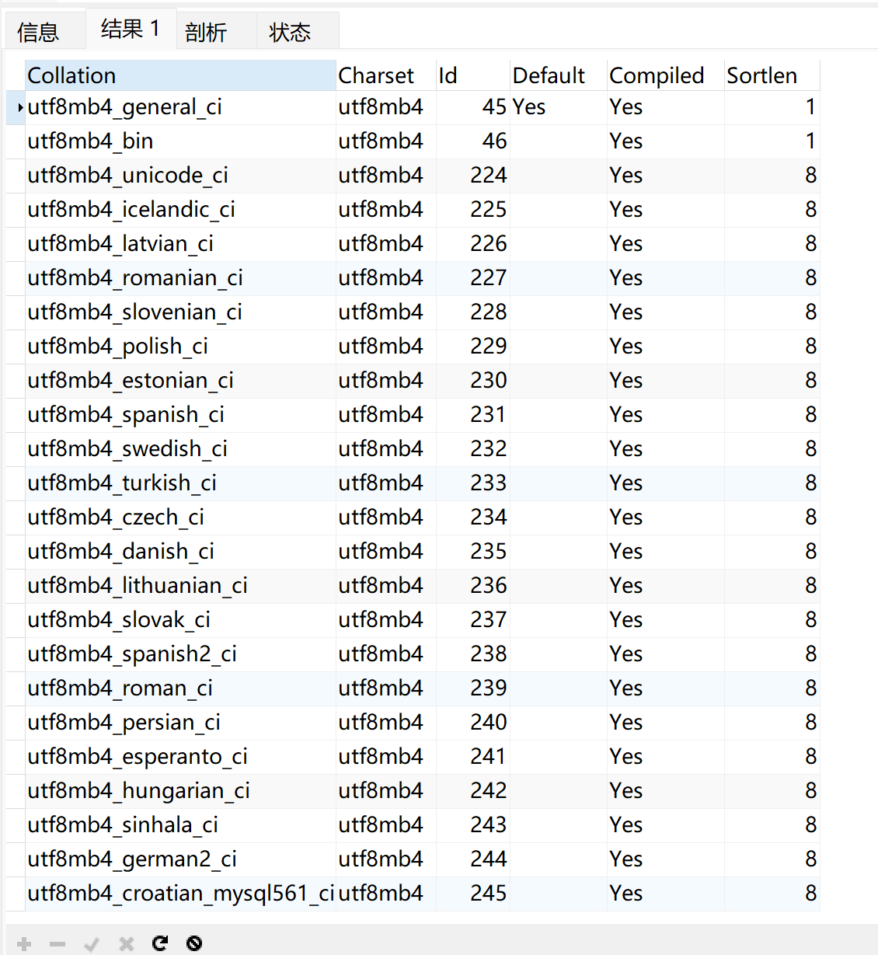
Task: Click the add record plus icon
Action: coord(24,944)
